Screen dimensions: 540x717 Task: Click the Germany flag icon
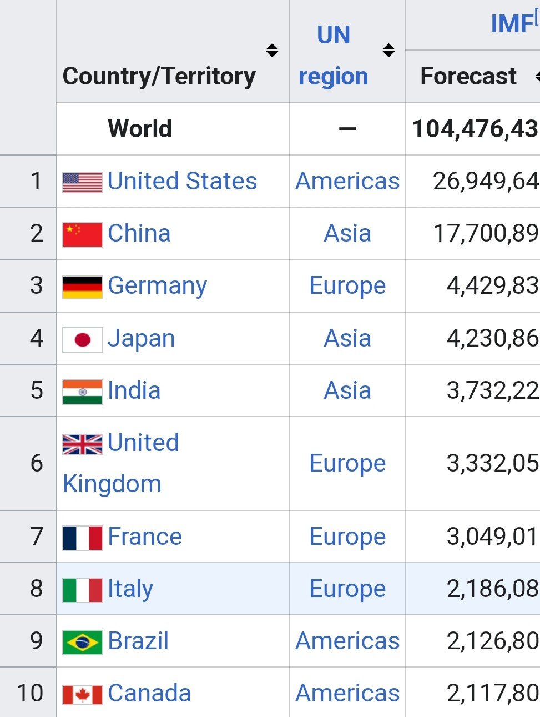click(x=82, y=287)
